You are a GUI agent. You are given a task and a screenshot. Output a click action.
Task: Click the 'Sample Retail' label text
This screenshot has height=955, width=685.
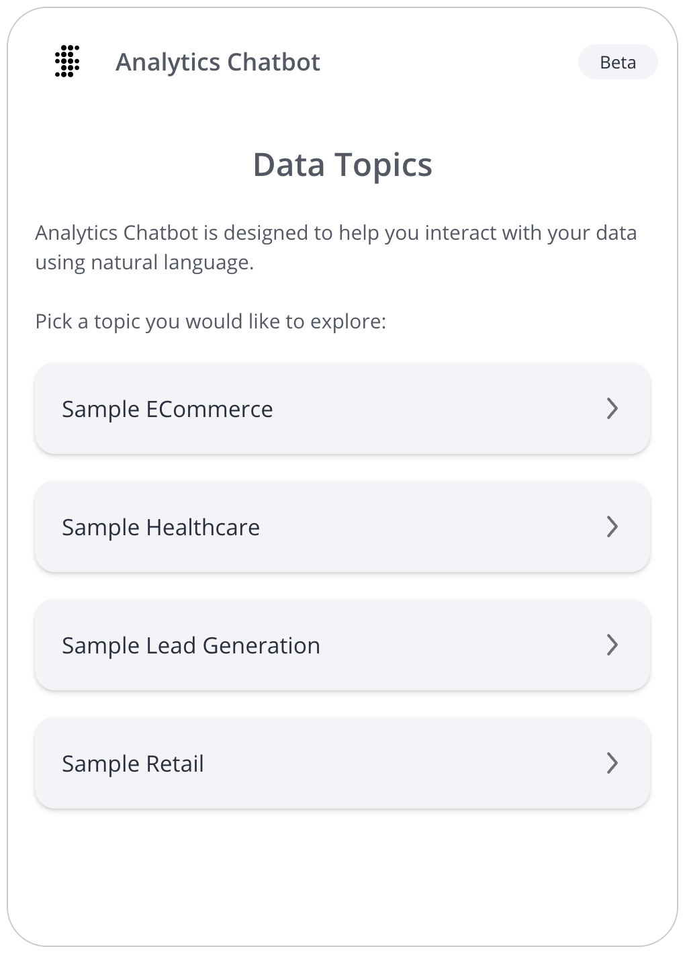tap(133, 764)
